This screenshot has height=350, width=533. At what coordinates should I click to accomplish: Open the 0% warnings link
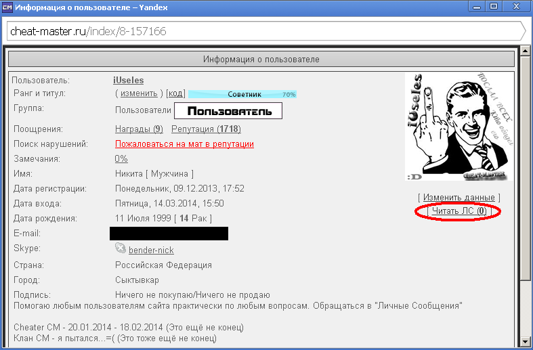click(121, 159)
